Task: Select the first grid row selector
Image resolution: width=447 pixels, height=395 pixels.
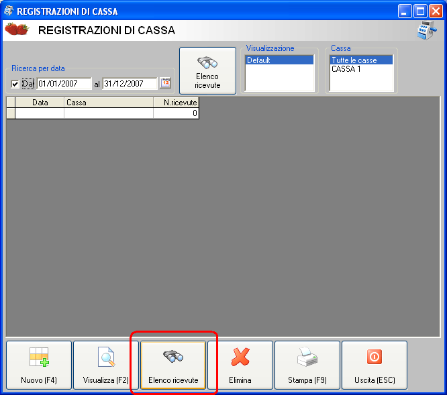Action: tap(11, 113)
